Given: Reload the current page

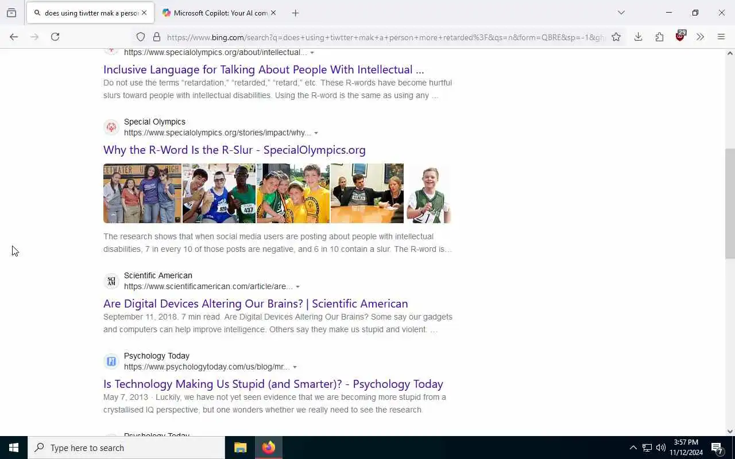Looking at the screenshot, I should tap(55, 37).
